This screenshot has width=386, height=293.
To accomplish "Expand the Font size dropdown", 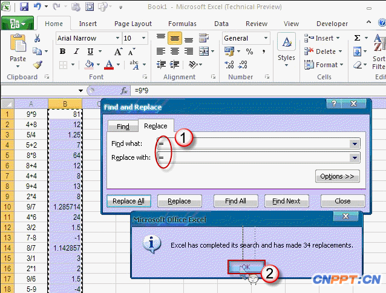I will [144, 38].
